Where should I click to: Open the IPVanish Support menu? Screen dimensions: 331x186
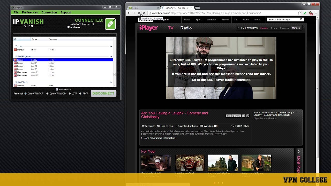click(66, 12)
